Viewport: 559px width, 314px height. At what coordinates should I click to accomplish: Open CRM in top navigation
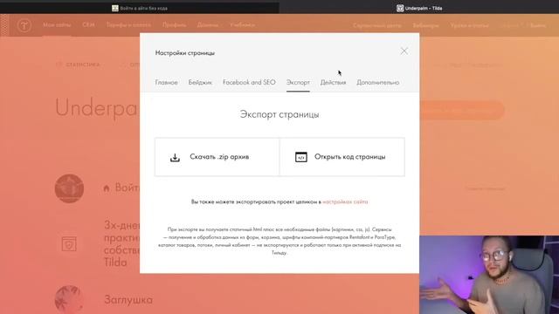pyautogui.click(x=88, y=25)
